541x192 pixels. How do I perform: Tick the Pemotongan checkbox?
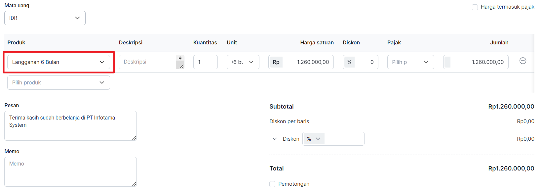272,184
